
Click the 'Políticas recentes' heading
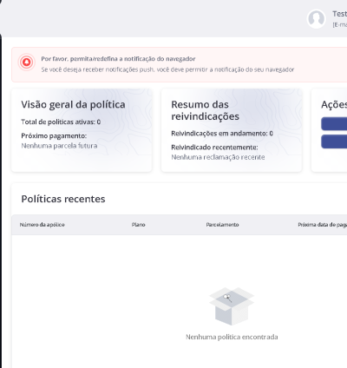63,199
